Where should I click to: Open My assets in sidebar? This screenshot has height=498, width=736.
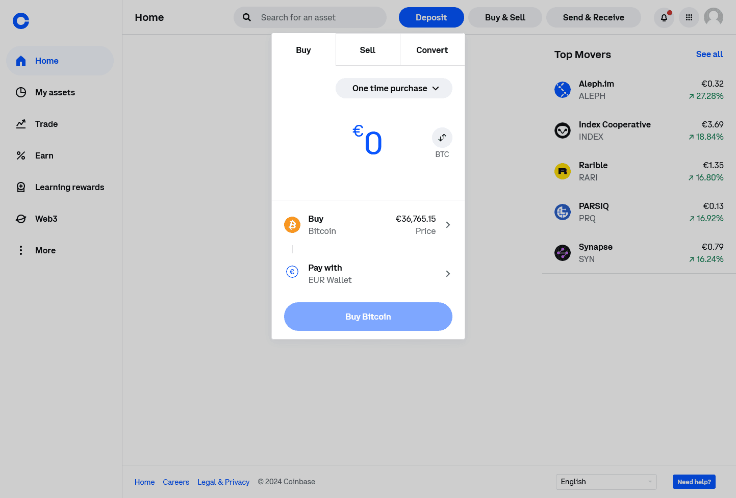click(x=60, y=92)
